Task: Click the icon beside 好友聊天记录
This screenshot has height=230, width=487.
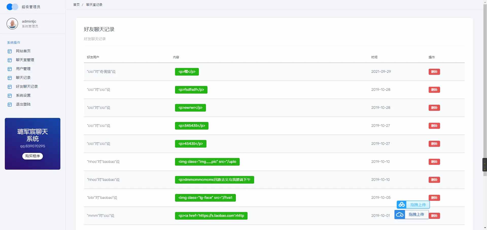Action: tap(10, 87)
